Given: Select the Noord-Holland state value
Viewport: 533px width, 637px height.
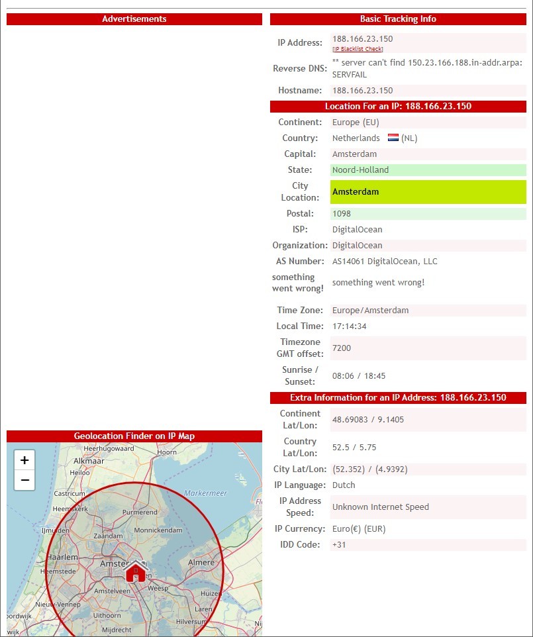Looking at the screenshot, I should 360,170.
